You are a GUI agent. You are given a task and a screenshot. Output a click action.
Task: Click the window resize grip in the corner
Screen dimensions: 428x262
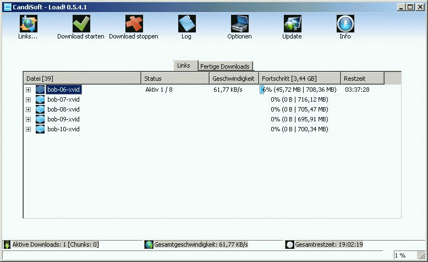(x=421, y=255)
